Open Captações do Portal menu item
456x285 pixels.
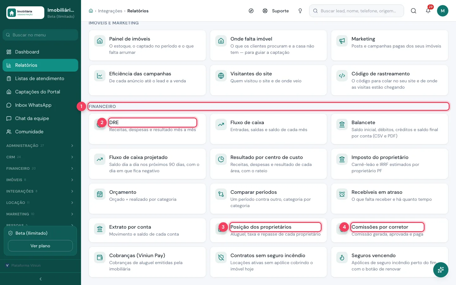41,92
